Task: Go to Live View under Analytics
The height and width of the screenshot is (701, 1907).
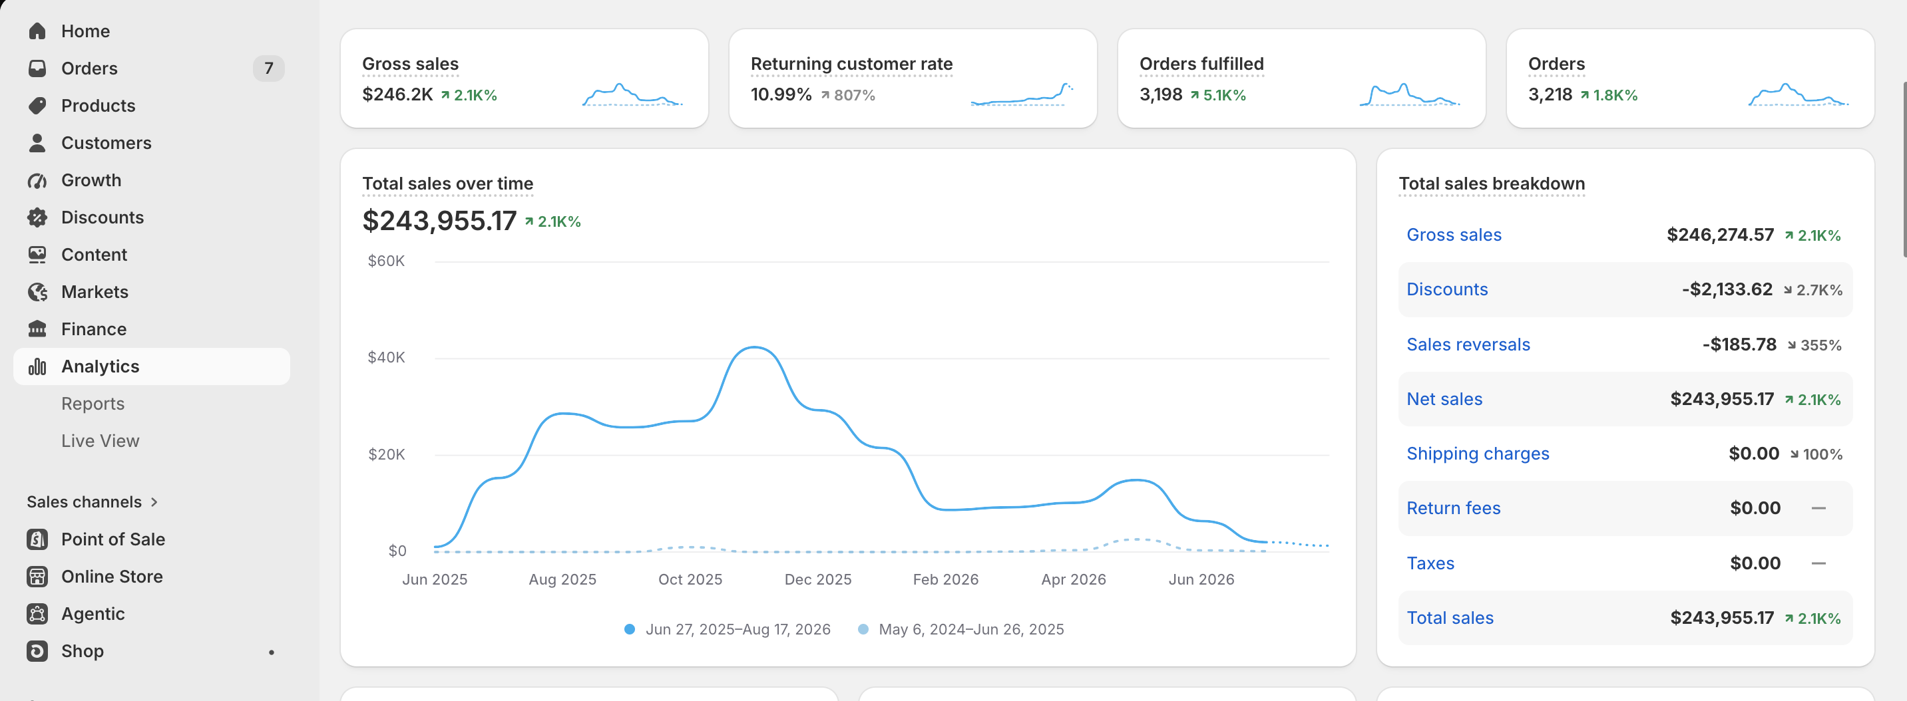Action: pos(100,441)
